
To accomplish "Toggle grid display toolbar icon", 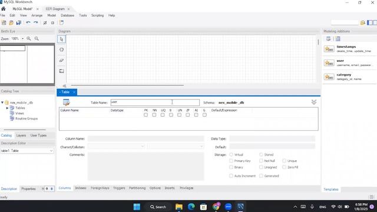I will 45,23.
